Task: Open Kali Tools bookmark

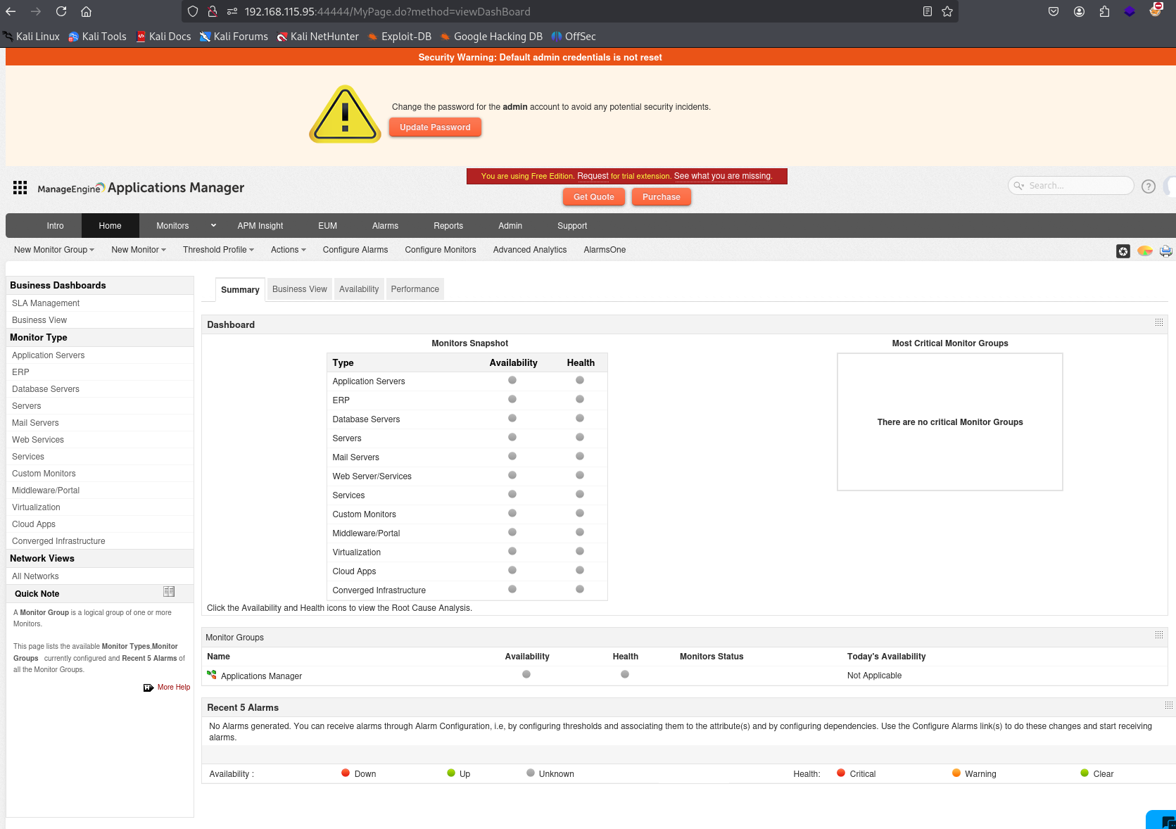Action: click(97, 37)
